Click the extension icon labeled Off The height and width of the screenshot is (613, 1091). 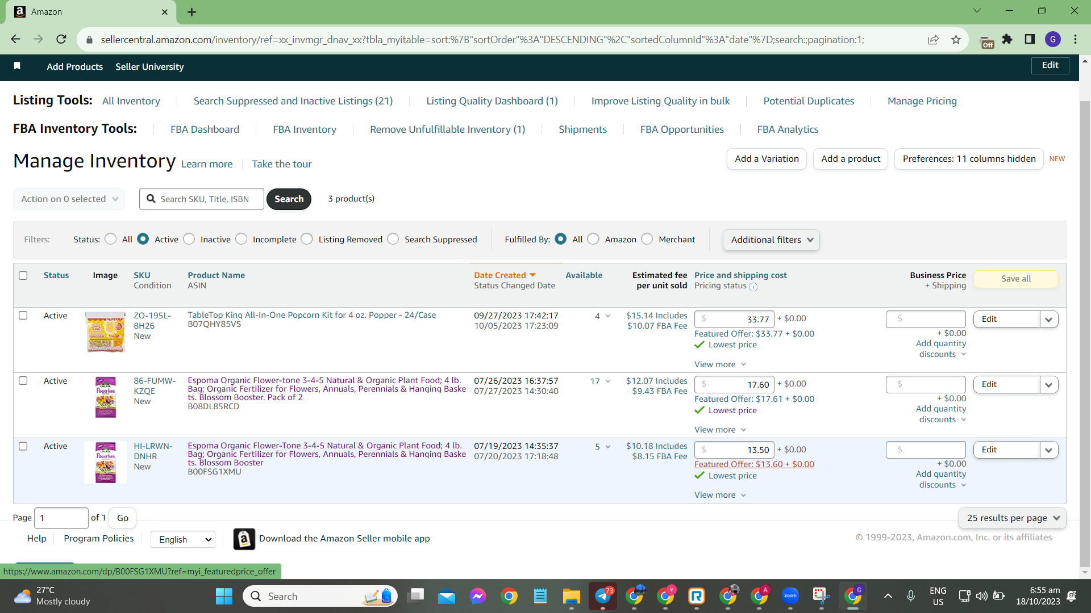click(x=987, y=41)
